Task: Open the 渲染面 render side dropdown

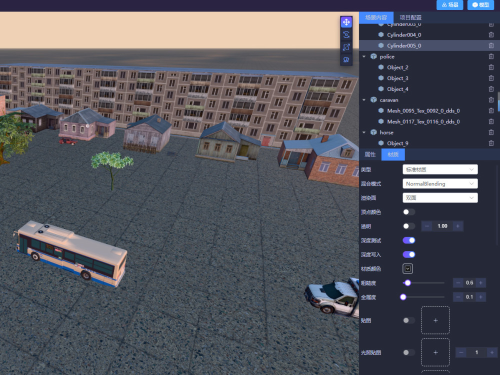Action: coord(440,197)
